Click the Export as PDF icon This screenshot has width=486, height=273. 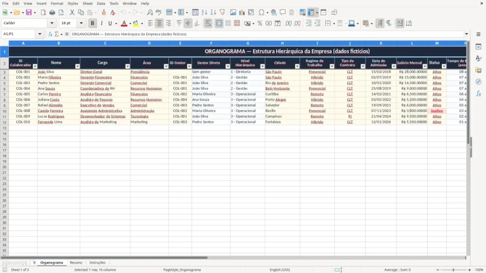(43, 12)
